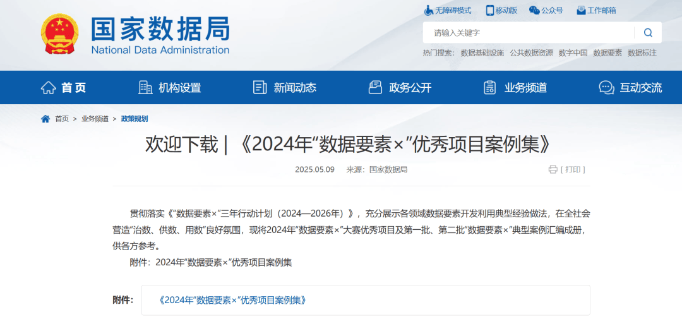Image resolution: width=682 pixels, height=336 pixels.
Task: Click breadcrumb link 业务频道
Action: (x=95, y=119)
